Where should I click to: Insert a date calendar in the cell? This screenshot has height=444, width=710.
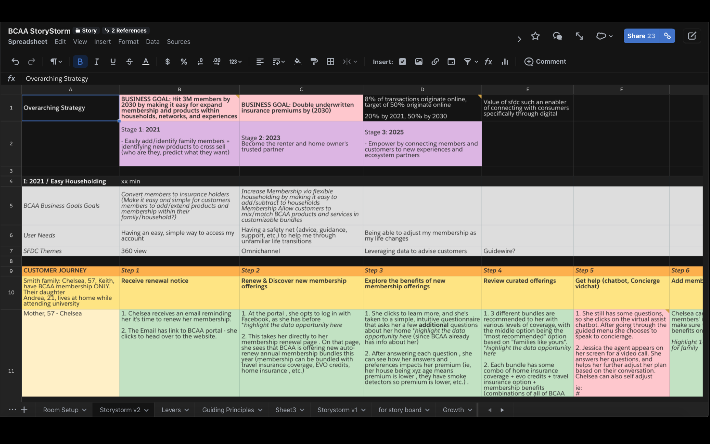[451, 62]
